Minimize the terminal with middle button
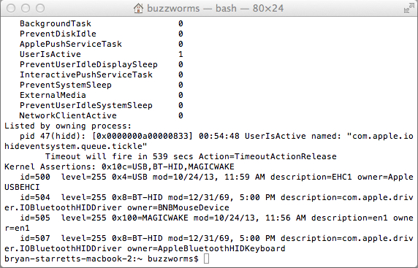Viewport: 418px width, 268px height. [x=26, y=8]
